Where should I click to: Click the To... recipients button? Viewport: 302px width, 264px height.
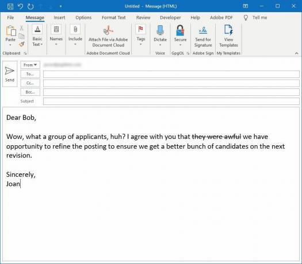[30, 74]
